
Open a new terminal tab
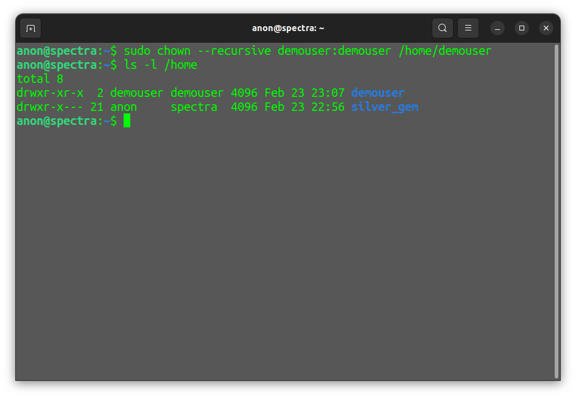(x=30, y=28)
